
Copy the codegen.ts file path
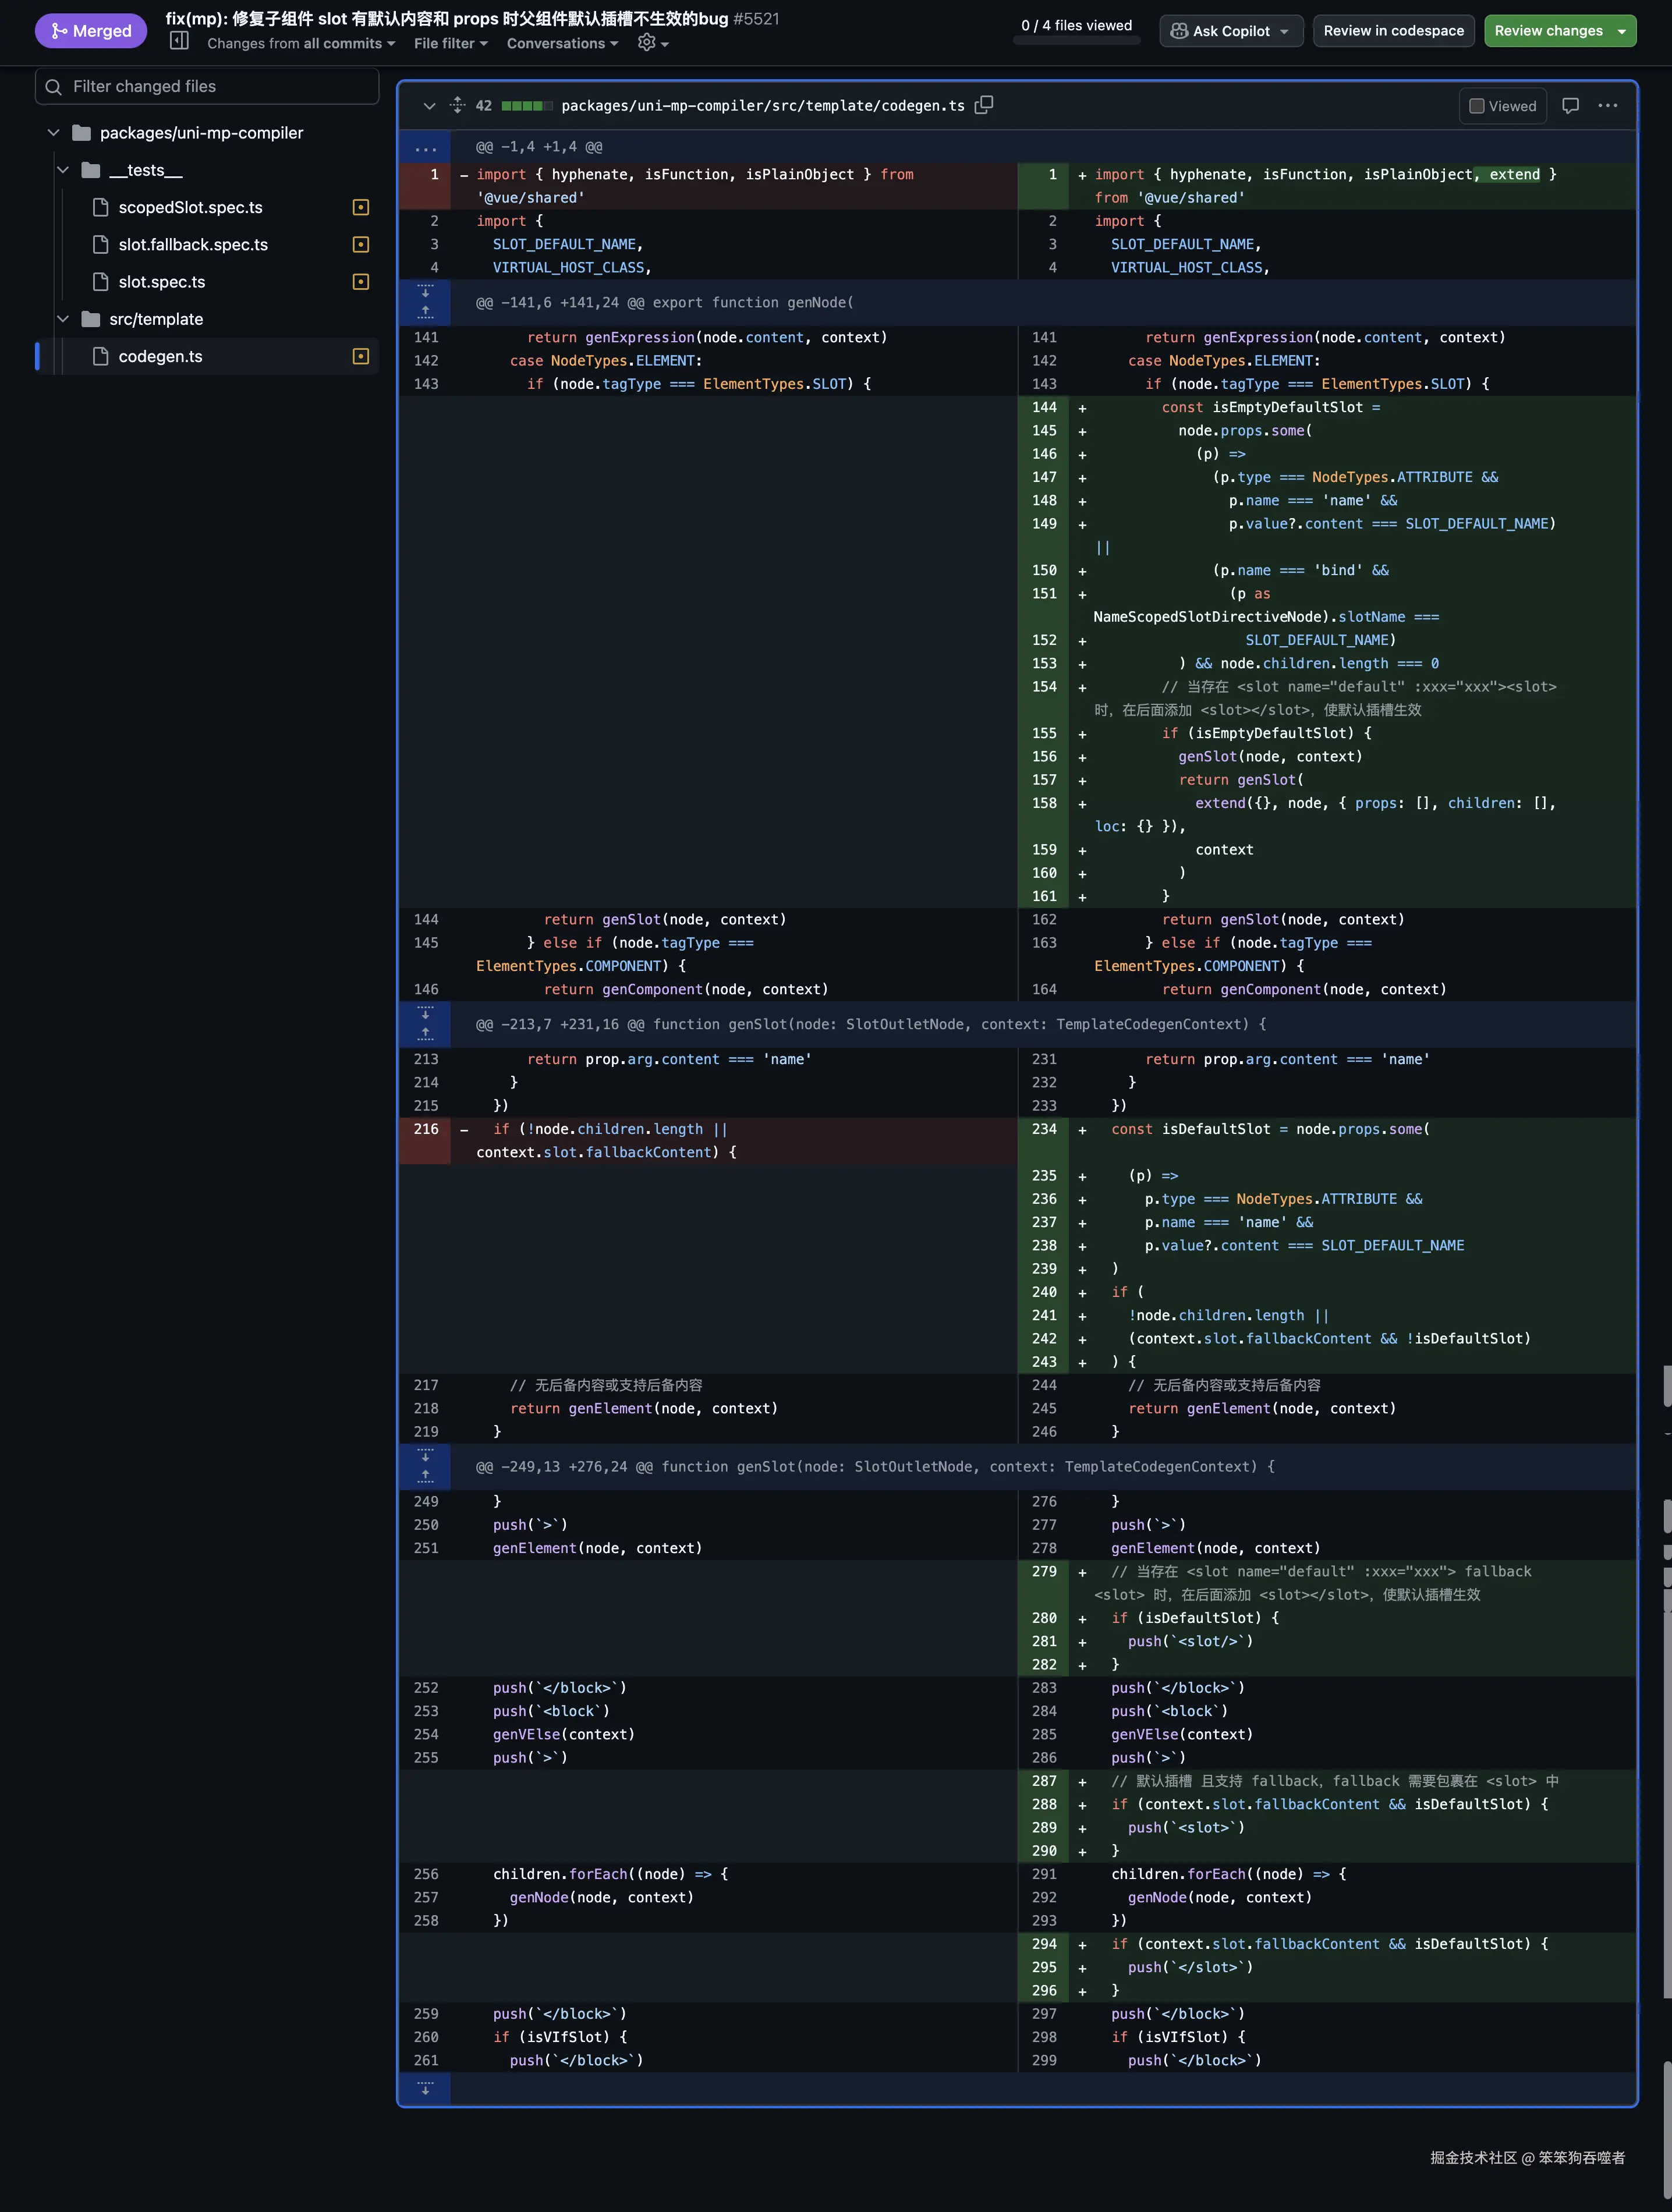[x=984, y=105]
